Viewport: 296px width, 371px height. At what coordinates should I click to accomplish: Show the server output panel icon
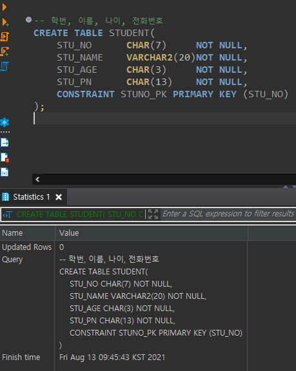[x=5, y=142]
